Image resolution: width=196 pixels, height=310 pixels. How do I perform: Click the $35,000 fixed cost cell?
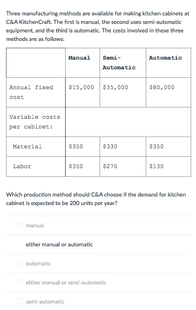123,92
